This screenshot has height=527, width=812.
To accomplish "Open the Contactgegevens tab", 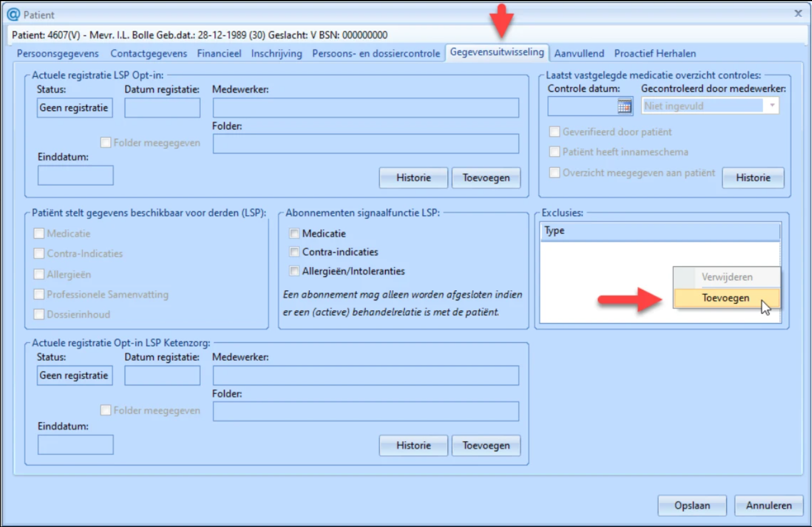I will pyautogui.click(x=148, y=53).
